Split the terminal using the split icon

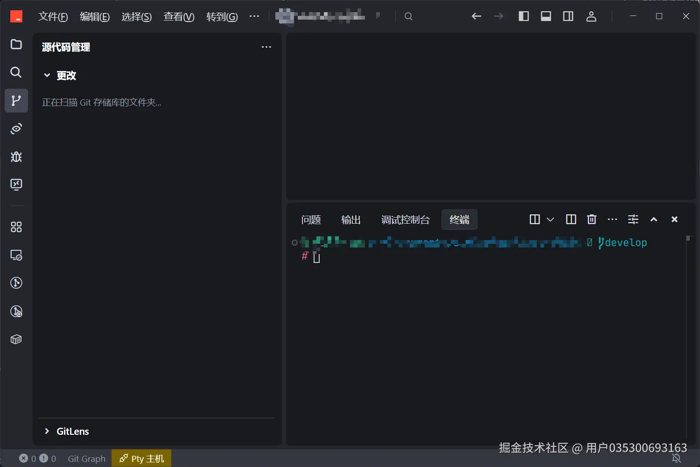pyautogui.click(x=535, y=219)
